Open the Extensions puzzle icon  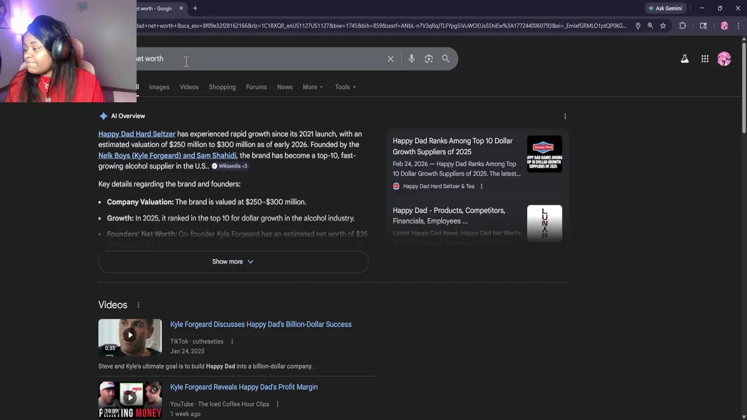click(x=682, y=26)
